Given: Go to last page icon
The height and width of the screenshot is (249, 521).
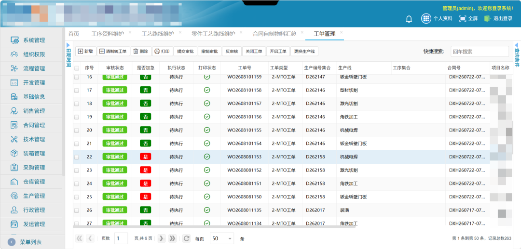Looking at the screenshot, I should (172, 238).
